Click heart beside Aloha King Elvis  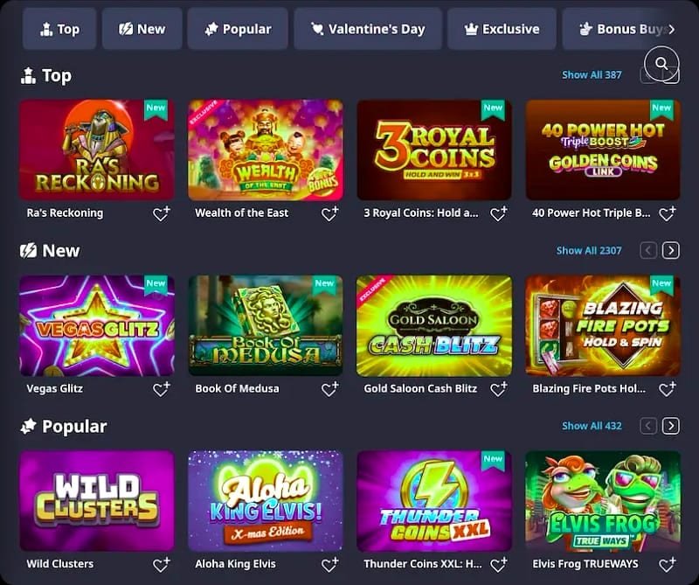[330, 565]
